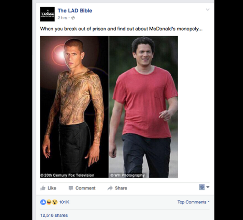Click the Share arrow icon

point(110,188)
